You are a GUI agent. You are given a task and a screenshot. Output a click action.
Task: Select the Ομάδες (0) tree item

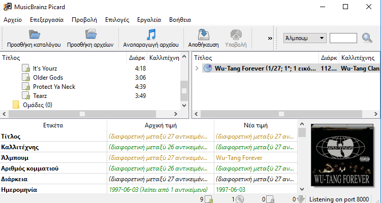38,105
